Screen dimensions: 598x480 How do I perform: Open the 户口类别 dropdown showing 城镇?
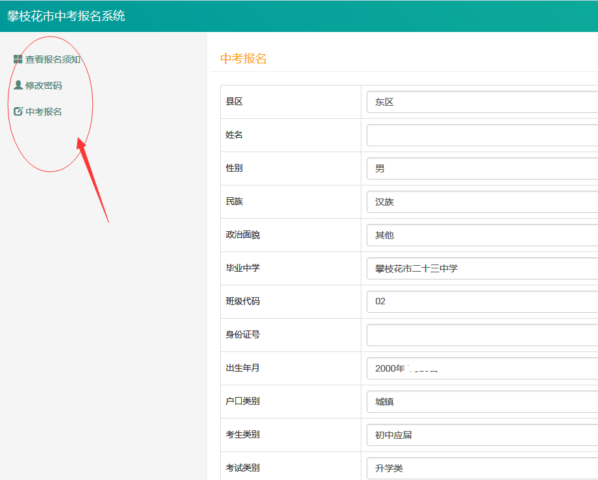point(482,402)
